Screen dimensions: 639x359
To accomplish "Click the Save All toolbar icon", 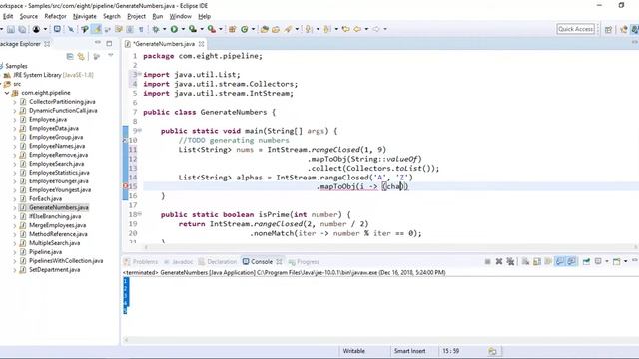I will pyautogui.click(x=22, y=29).
